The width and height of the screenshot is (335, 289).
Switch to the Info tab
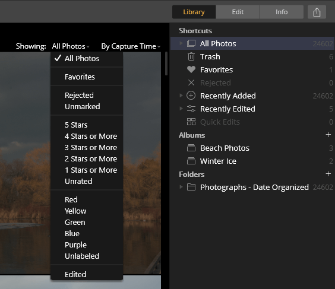click(x=282, y=12)
